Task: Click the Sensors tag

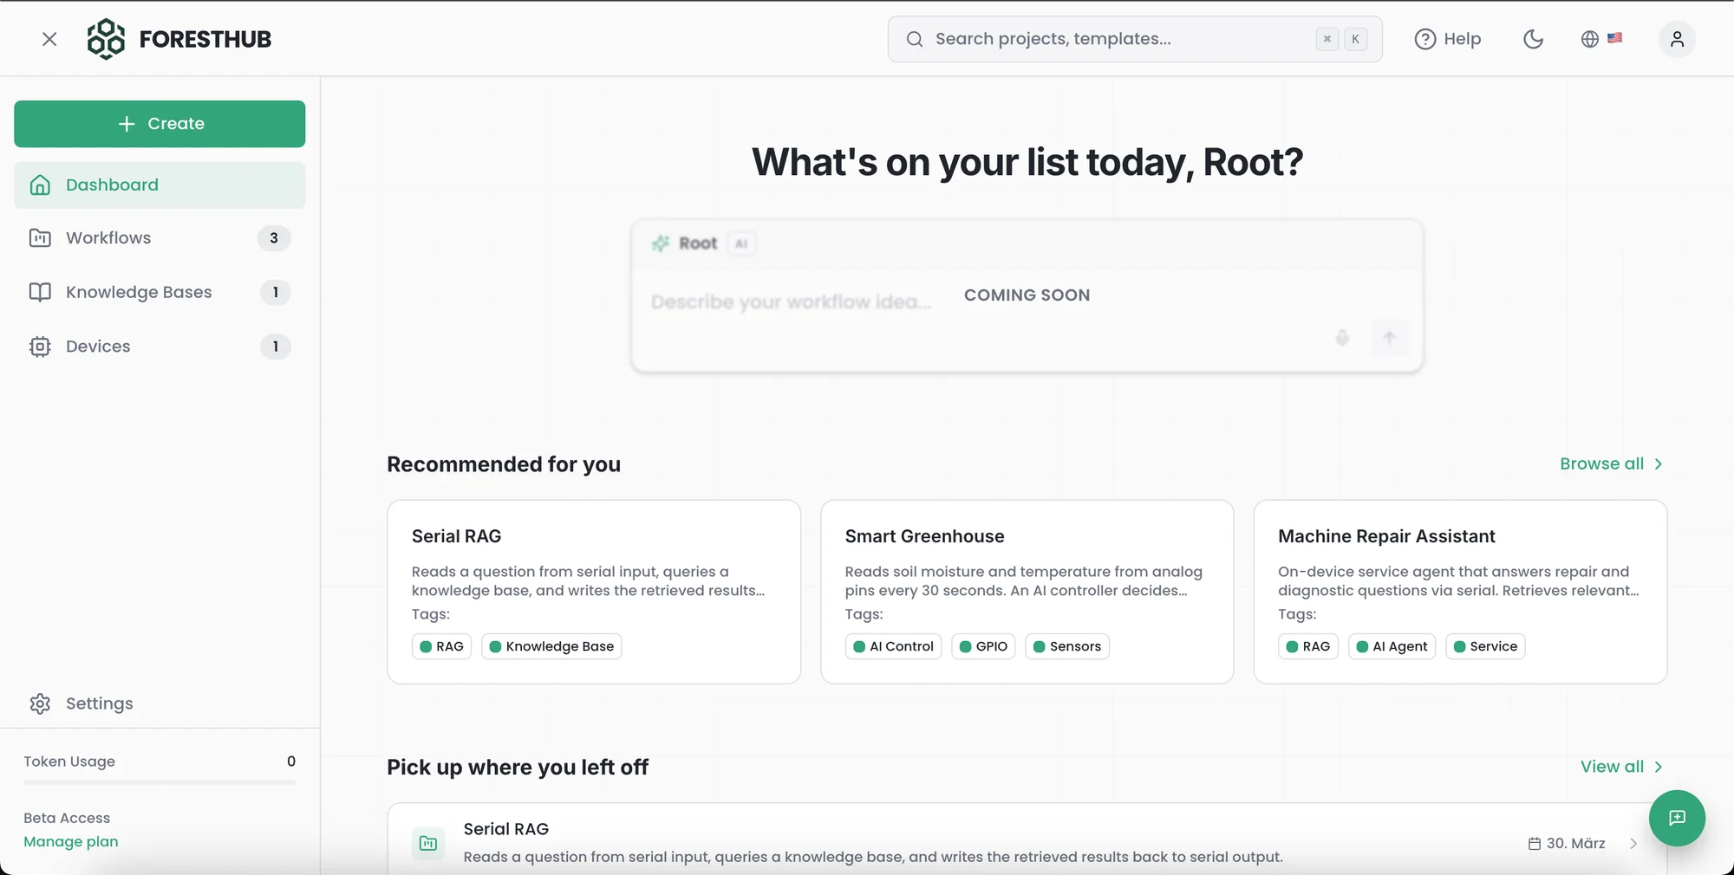Action: pos(1067,646)
